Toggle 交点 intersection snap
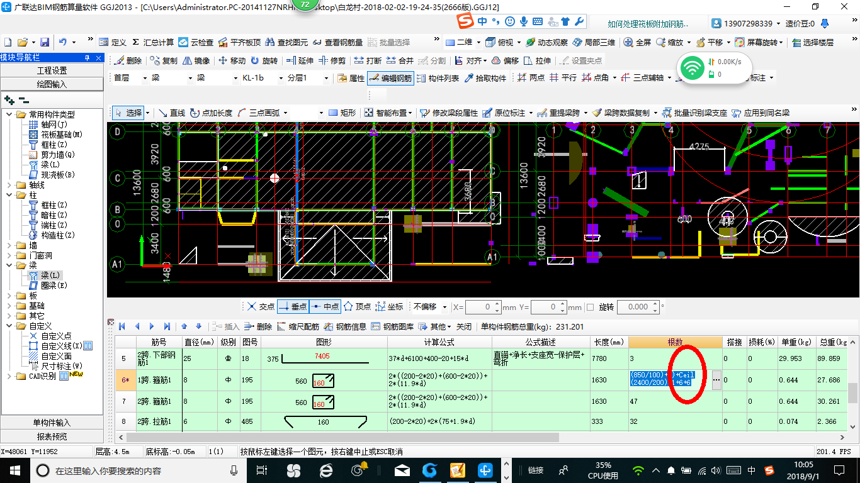Viewport: 860px width, 483px height. 261,306
